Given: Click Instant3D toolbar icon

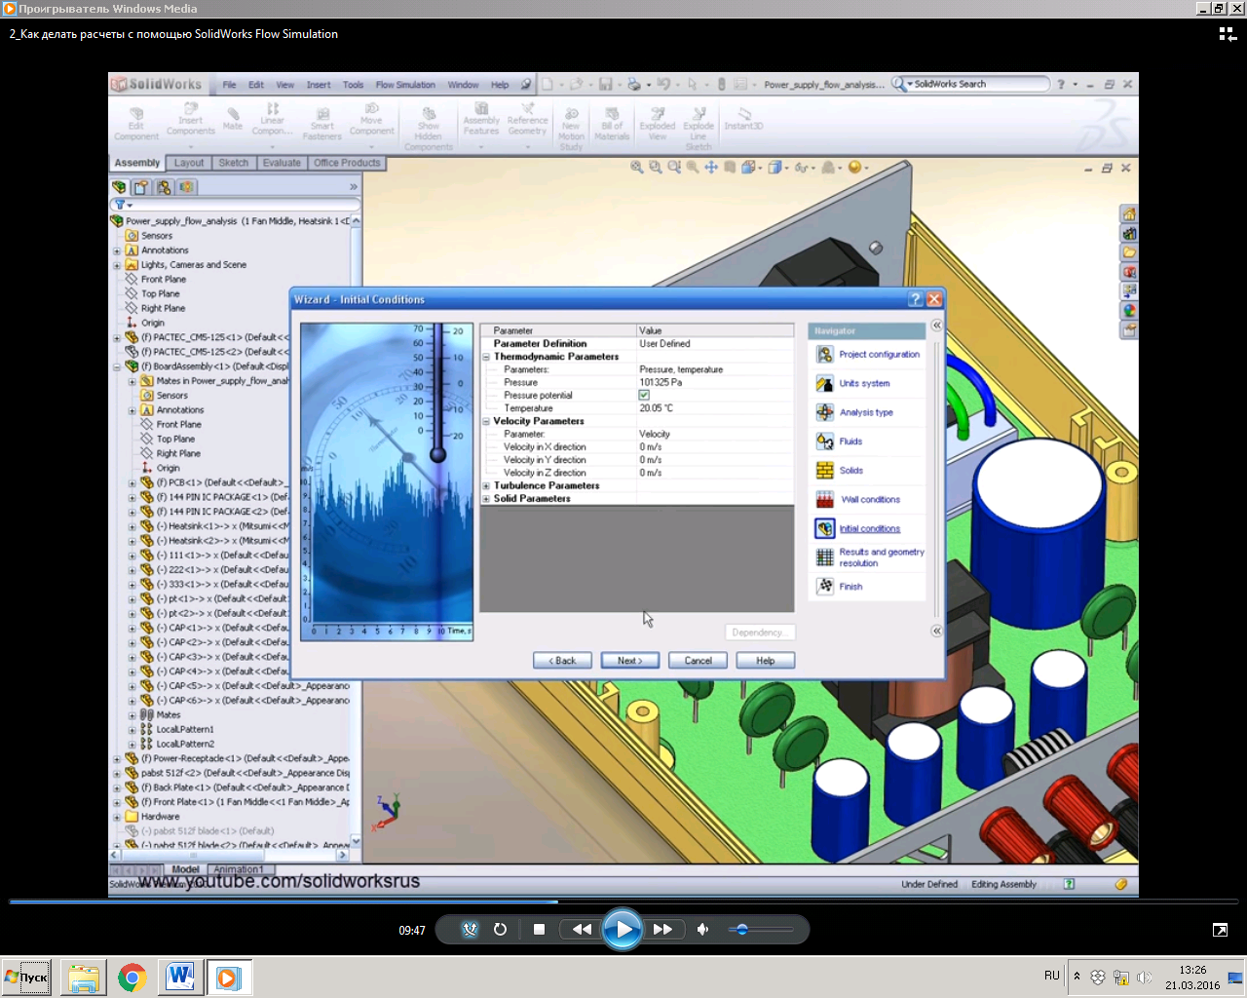Looking at the screenshot, I should tap(744, 119).
